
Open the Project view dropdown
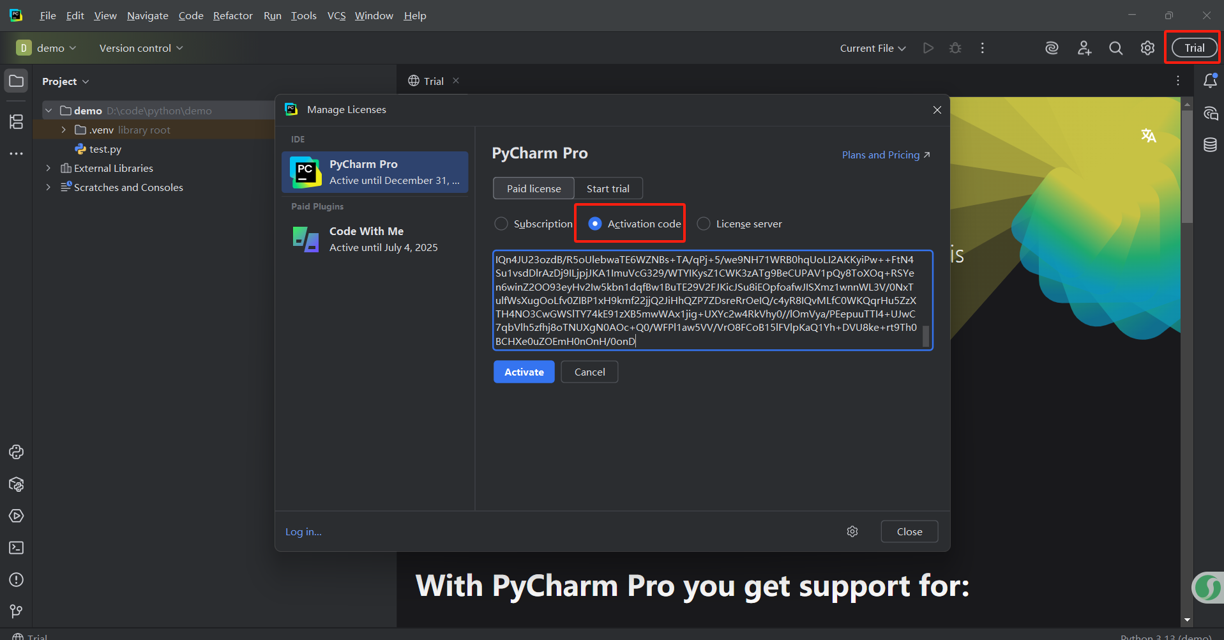coord(66,81)
